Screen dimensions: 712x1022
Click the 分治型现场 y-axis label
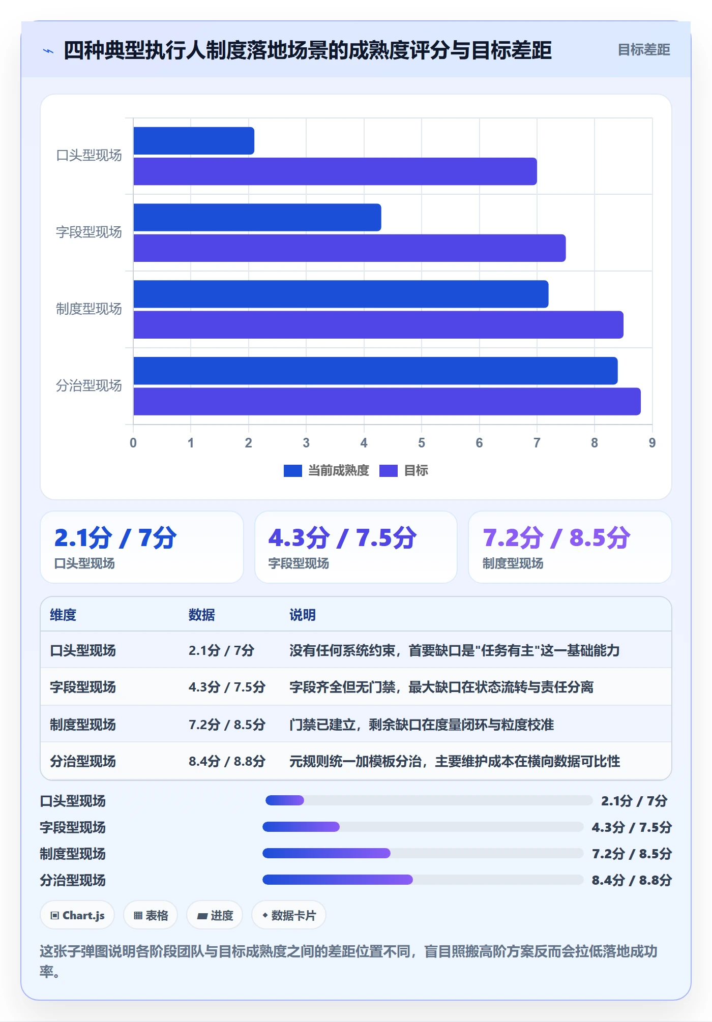[x=89, y=386]
